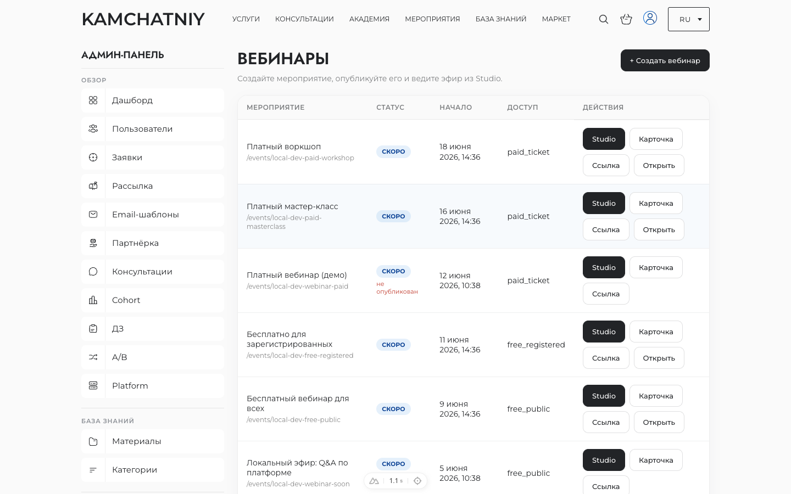Click the Консультации chat bubble icon

point(93,272)
